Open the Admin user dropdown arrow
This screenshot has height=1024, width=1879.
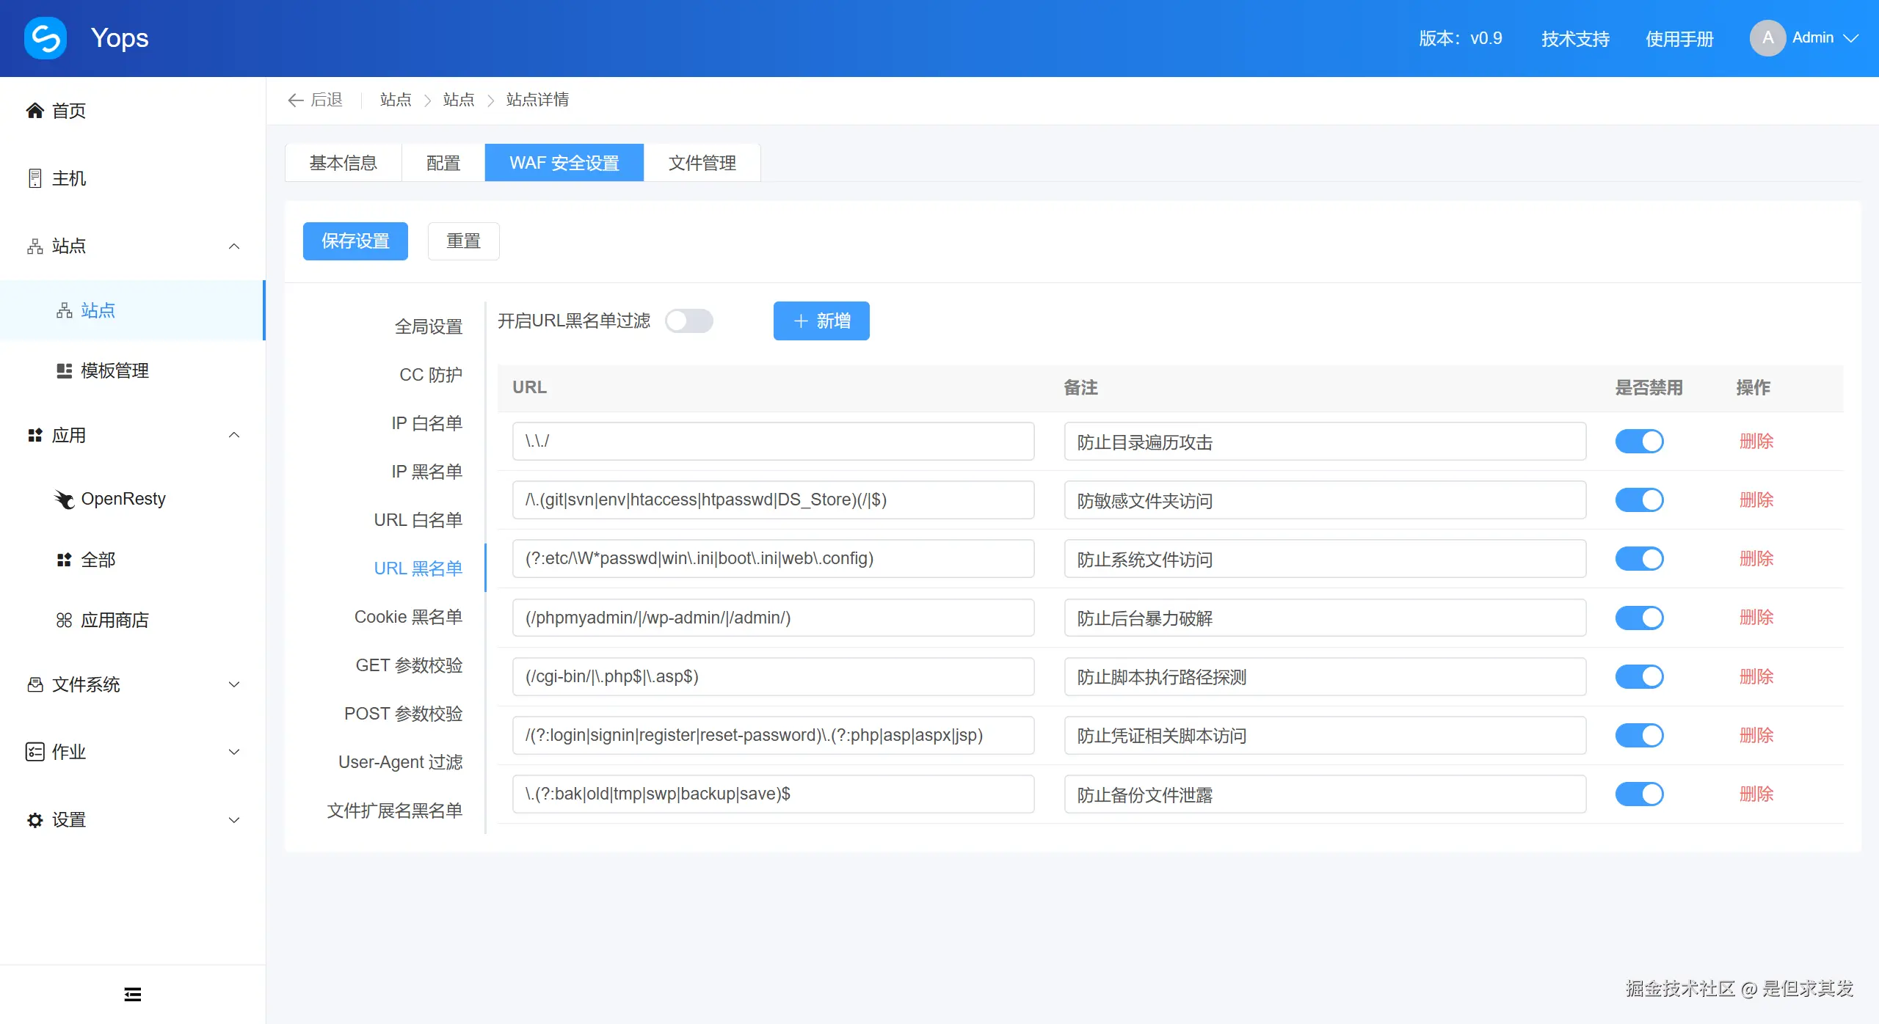click(1851, 38)
